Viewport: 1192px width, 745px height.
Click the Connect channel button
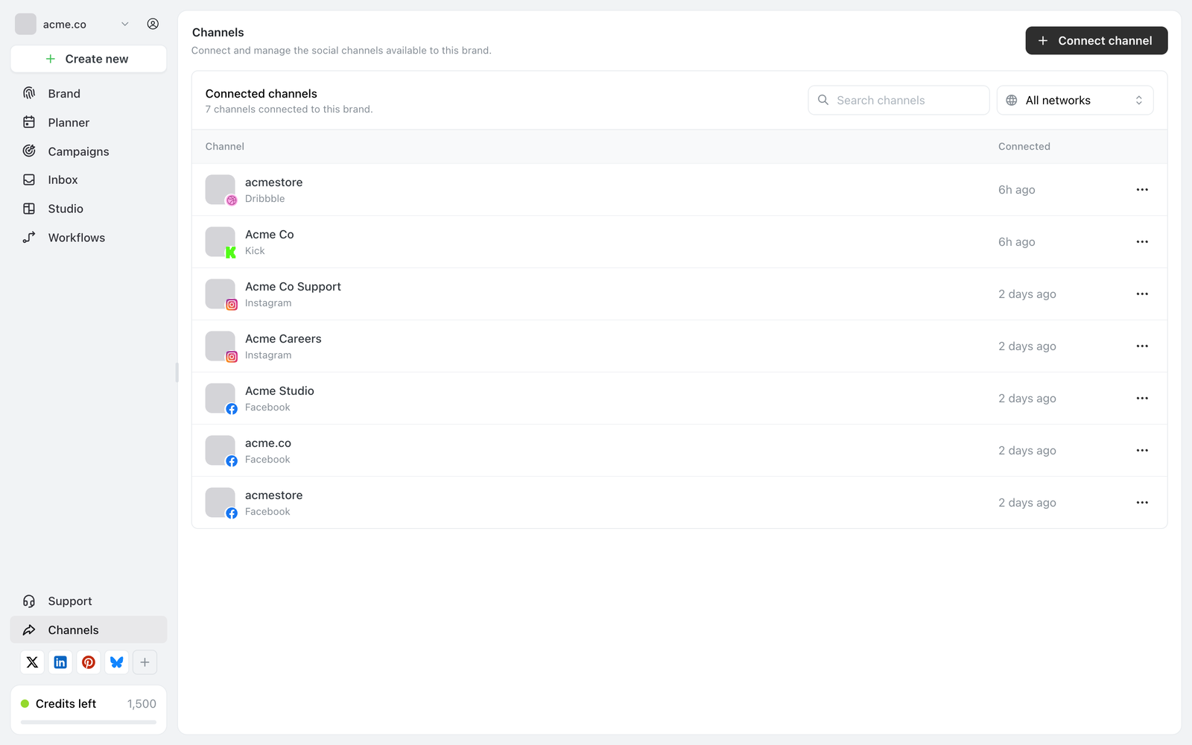tap(1097, 41)
